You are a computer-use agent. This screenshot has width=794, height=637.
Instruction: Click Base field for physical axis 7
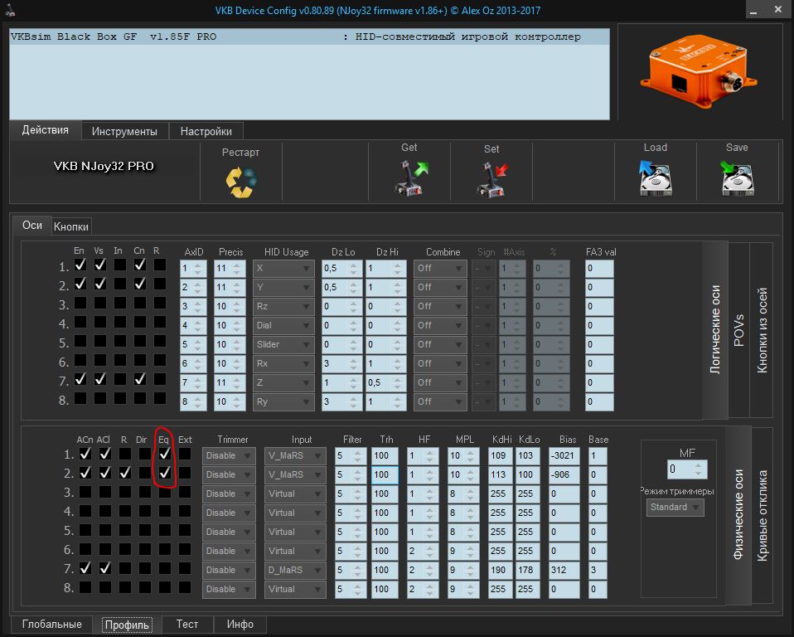click(598, 570)
